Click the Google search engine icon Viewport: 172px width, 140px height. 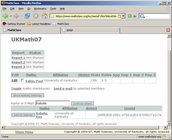click(x=142, y=16)
